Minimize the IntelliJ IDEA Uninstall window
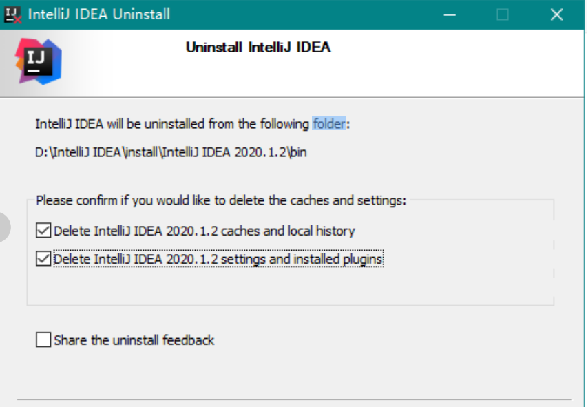This screenshot has height=407, width=588. (x=450, y=14)
